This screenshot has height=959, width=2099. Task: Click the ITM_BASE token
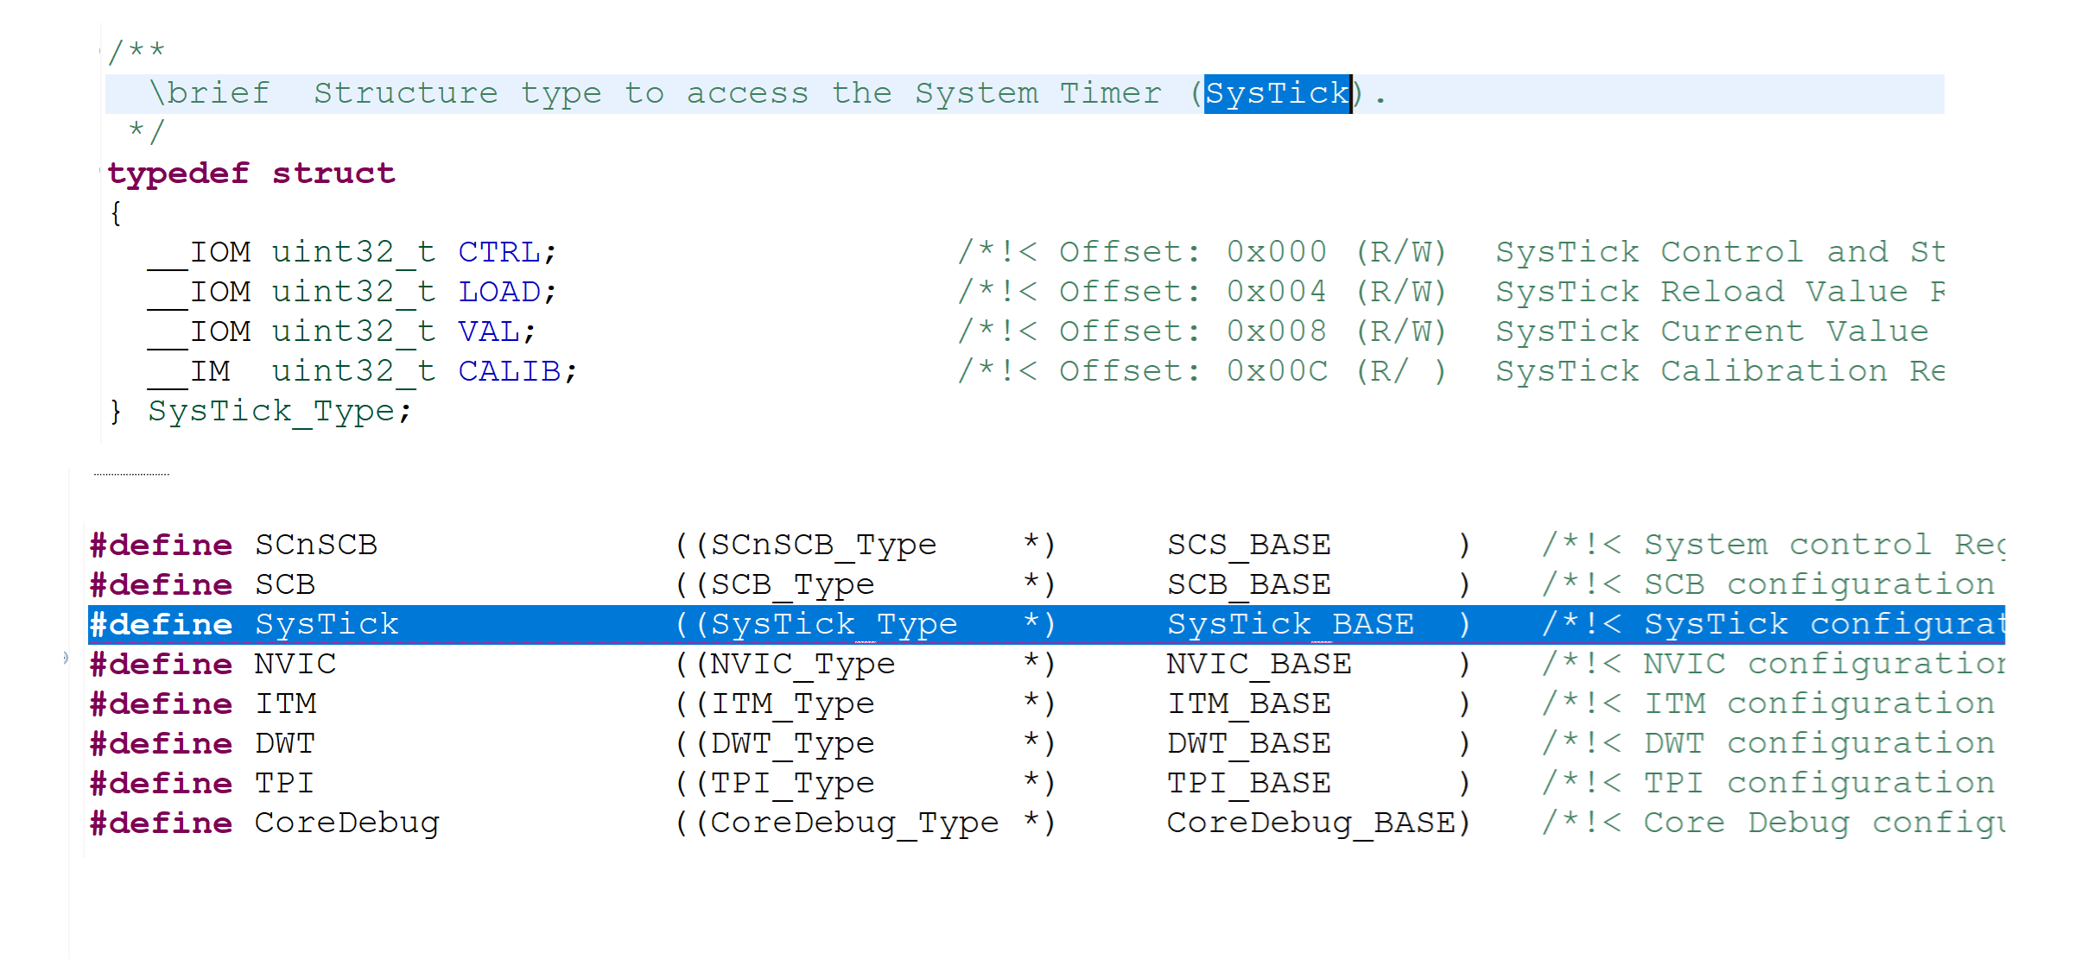coord(1250,703)
